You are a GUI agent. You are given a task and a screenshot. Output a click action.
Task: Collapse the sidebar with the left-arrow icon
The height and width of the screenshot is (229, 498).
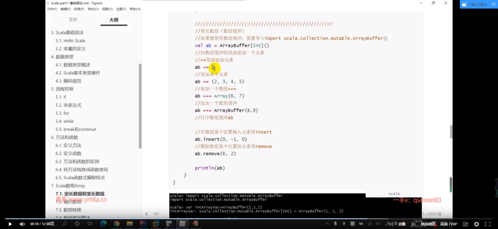147,214
